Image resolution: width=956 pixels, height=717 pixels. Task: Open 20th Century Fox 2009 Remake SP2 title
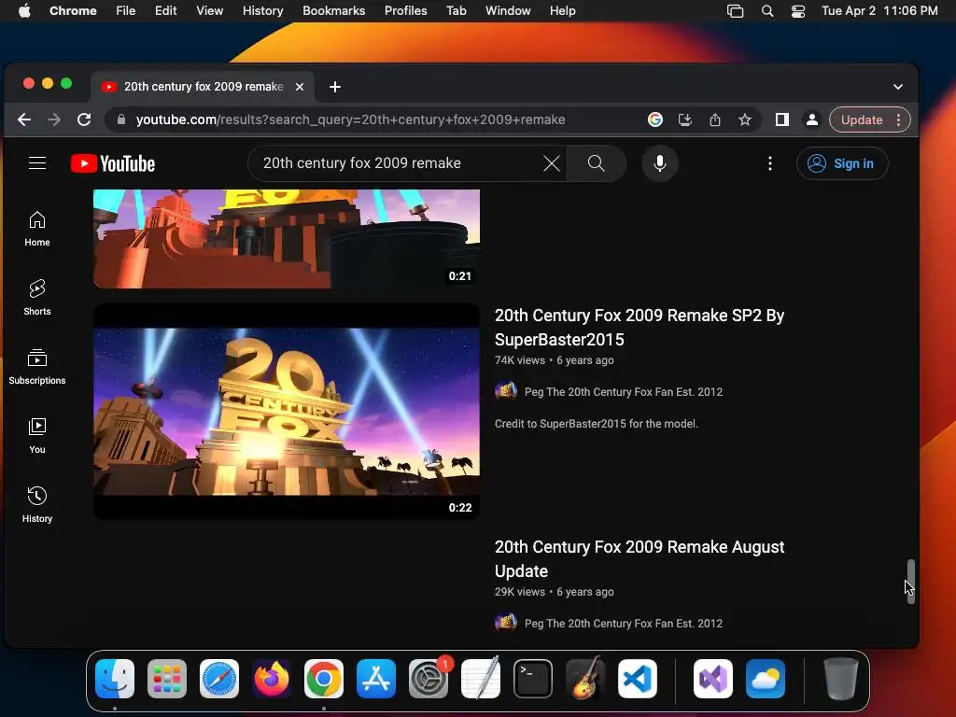[639, 328]
